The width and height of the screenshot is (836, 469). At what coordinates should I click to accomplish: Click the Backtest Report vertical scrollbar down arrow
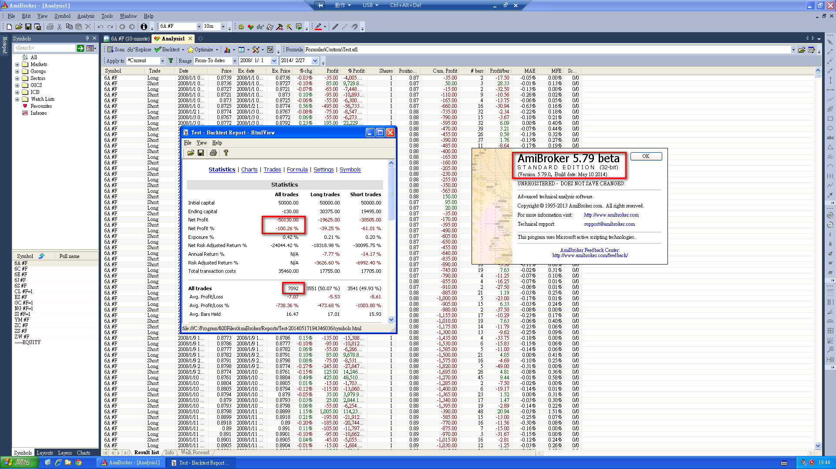(x=391, y=320)
